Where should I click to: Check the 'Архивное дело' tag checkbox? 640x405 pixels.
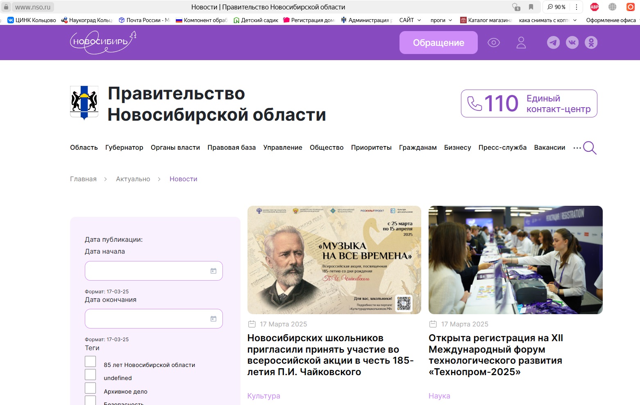pyautogui.click(x=90, y=388)
